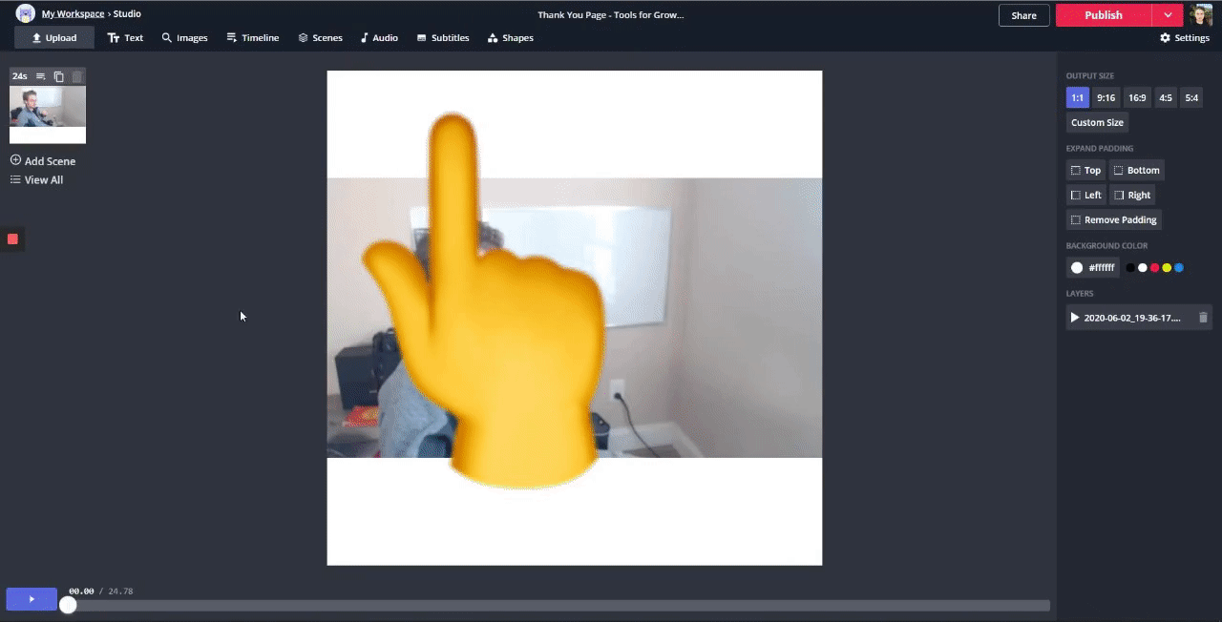Open the hex background color picker

1092,268
